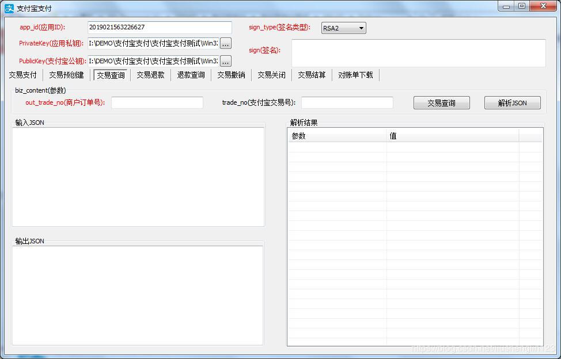Close the 支付宝支付 window
The image size is (561, 359).
click(x=543, y=6)
